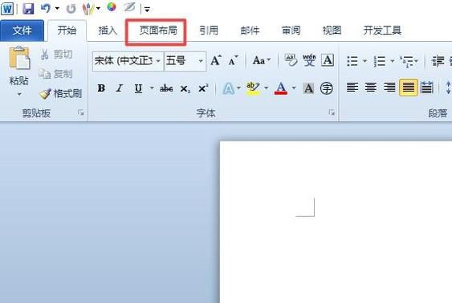The height and width of the screenshot is (303, 452).
Task: Click the colorful ball icon in quick toolbar
Action: click(x=112, y=7)
